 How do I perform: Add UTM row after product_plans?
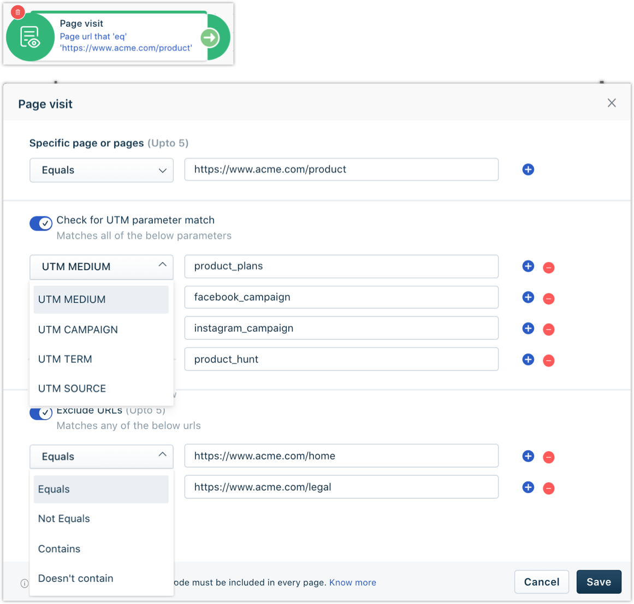[528, 266]
